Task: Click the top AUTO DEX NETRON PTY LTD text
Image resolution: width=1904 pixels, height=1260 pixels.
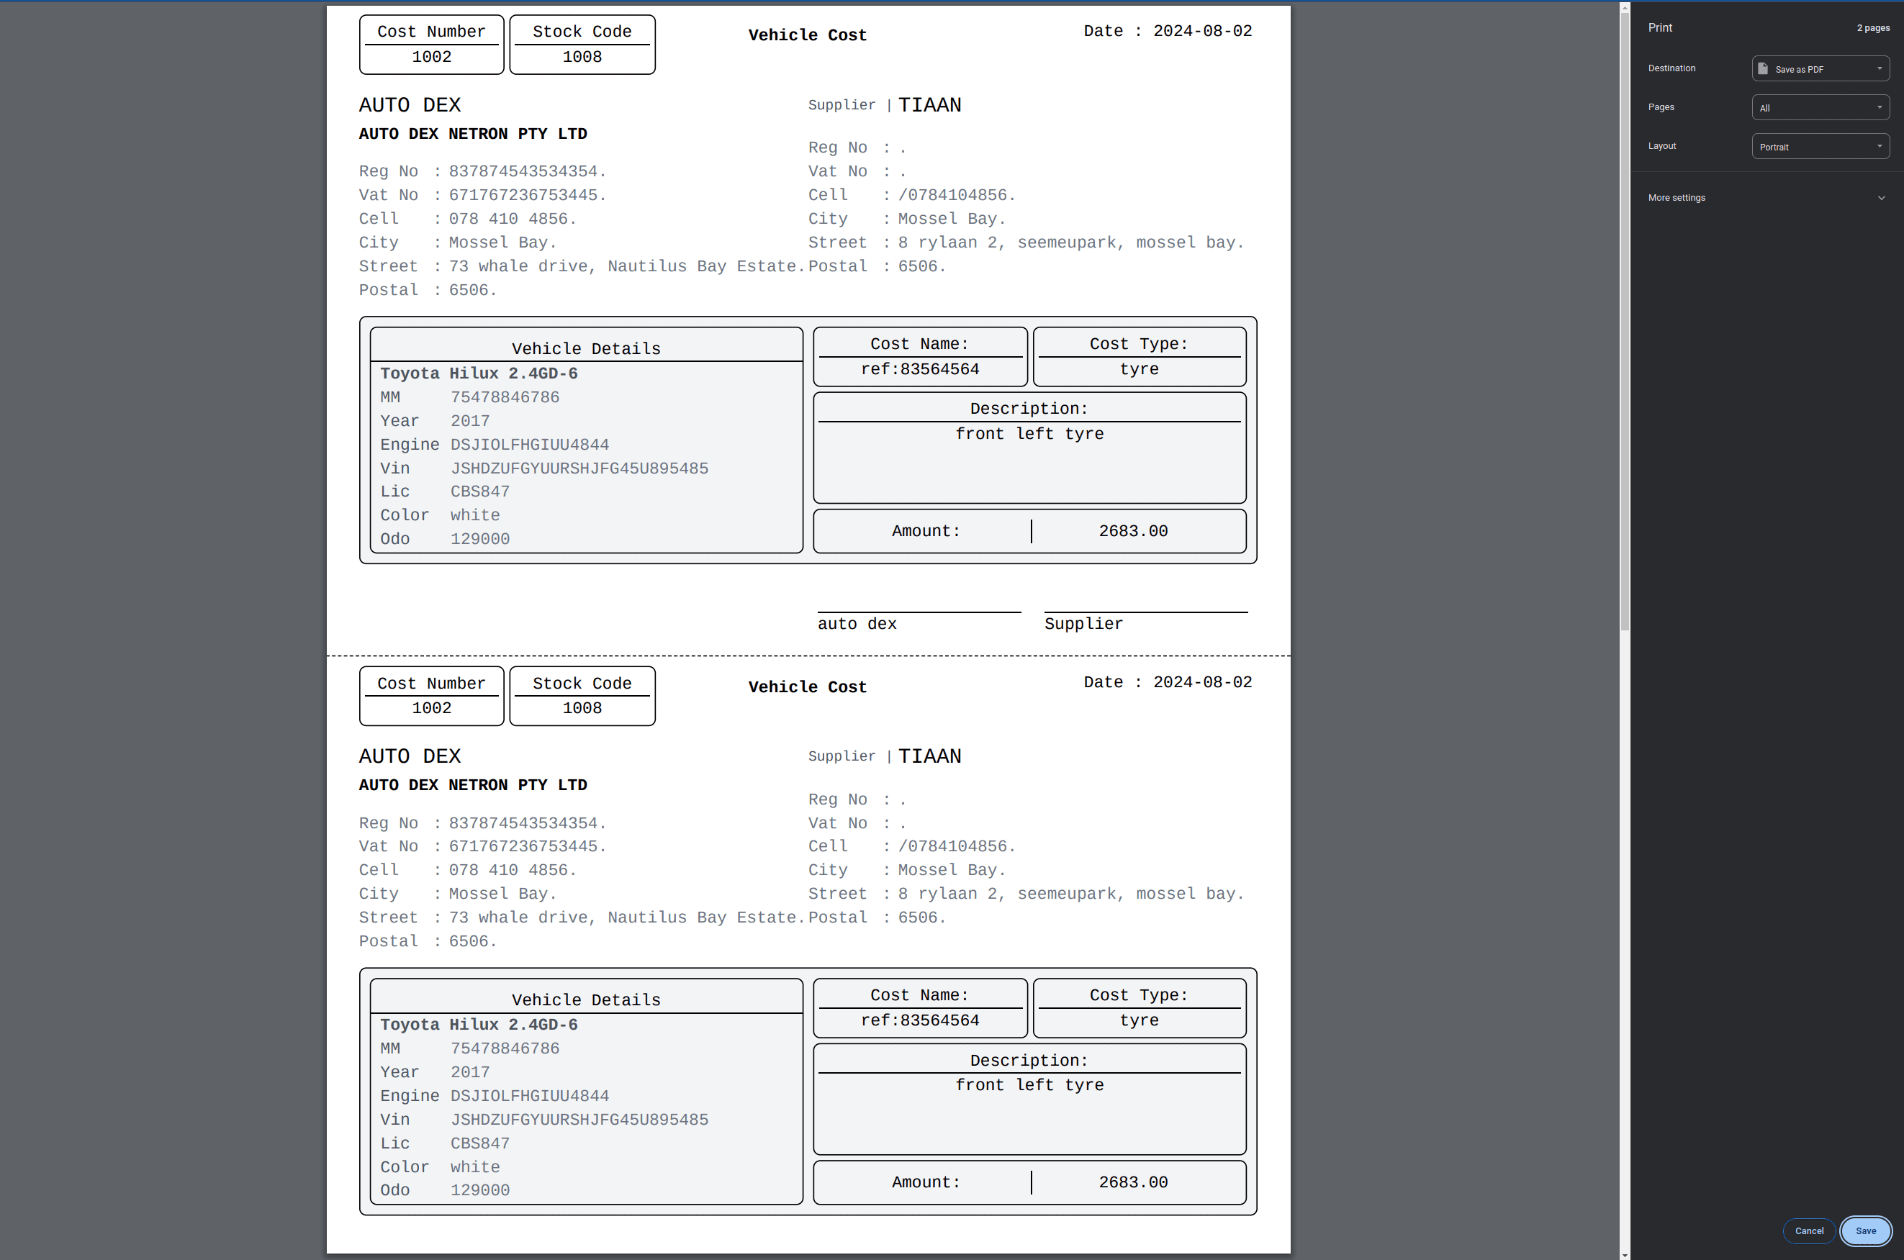Action: click(x=473, y=134)
